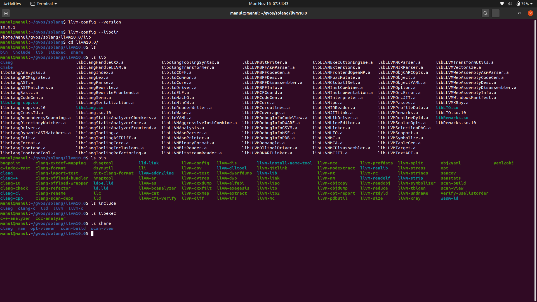Click the clang directory name in the lib listing
This screenshot has height=302, width=537.
[6, 62]
